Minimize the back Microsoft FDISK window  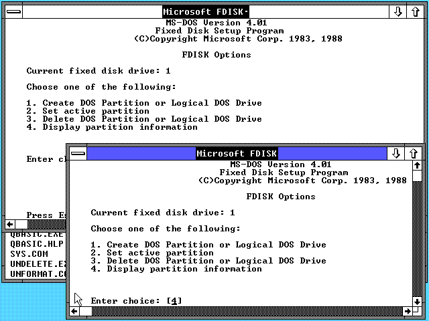397,12
